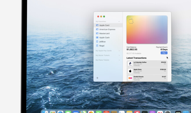Click the La Colombe Coffee merchant logo
This screenshot has height=113, width=191.
[x=130, y=64]
